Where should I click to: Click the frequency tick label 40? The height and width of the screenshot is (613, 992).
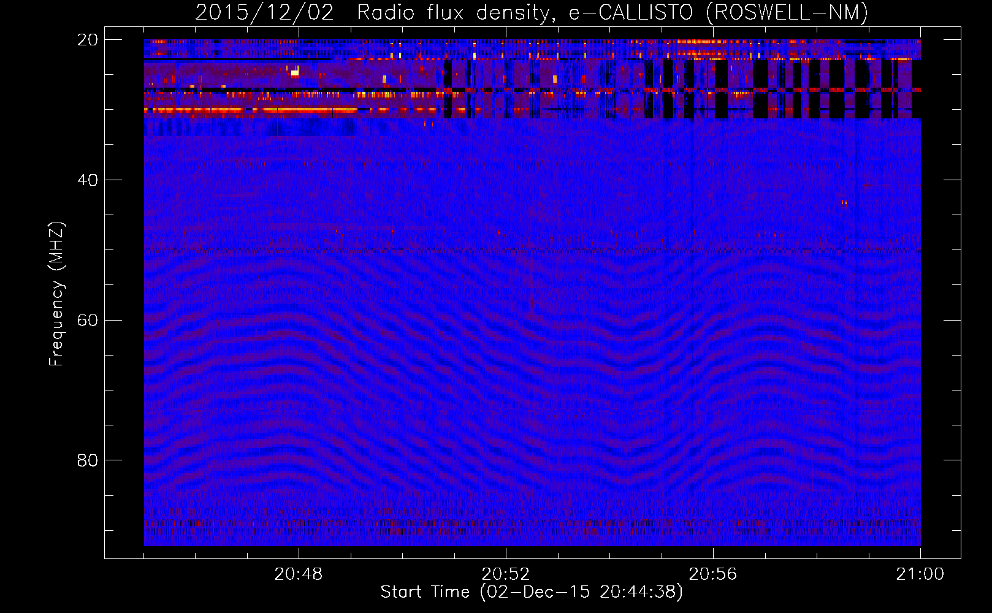tap(88, 180)
